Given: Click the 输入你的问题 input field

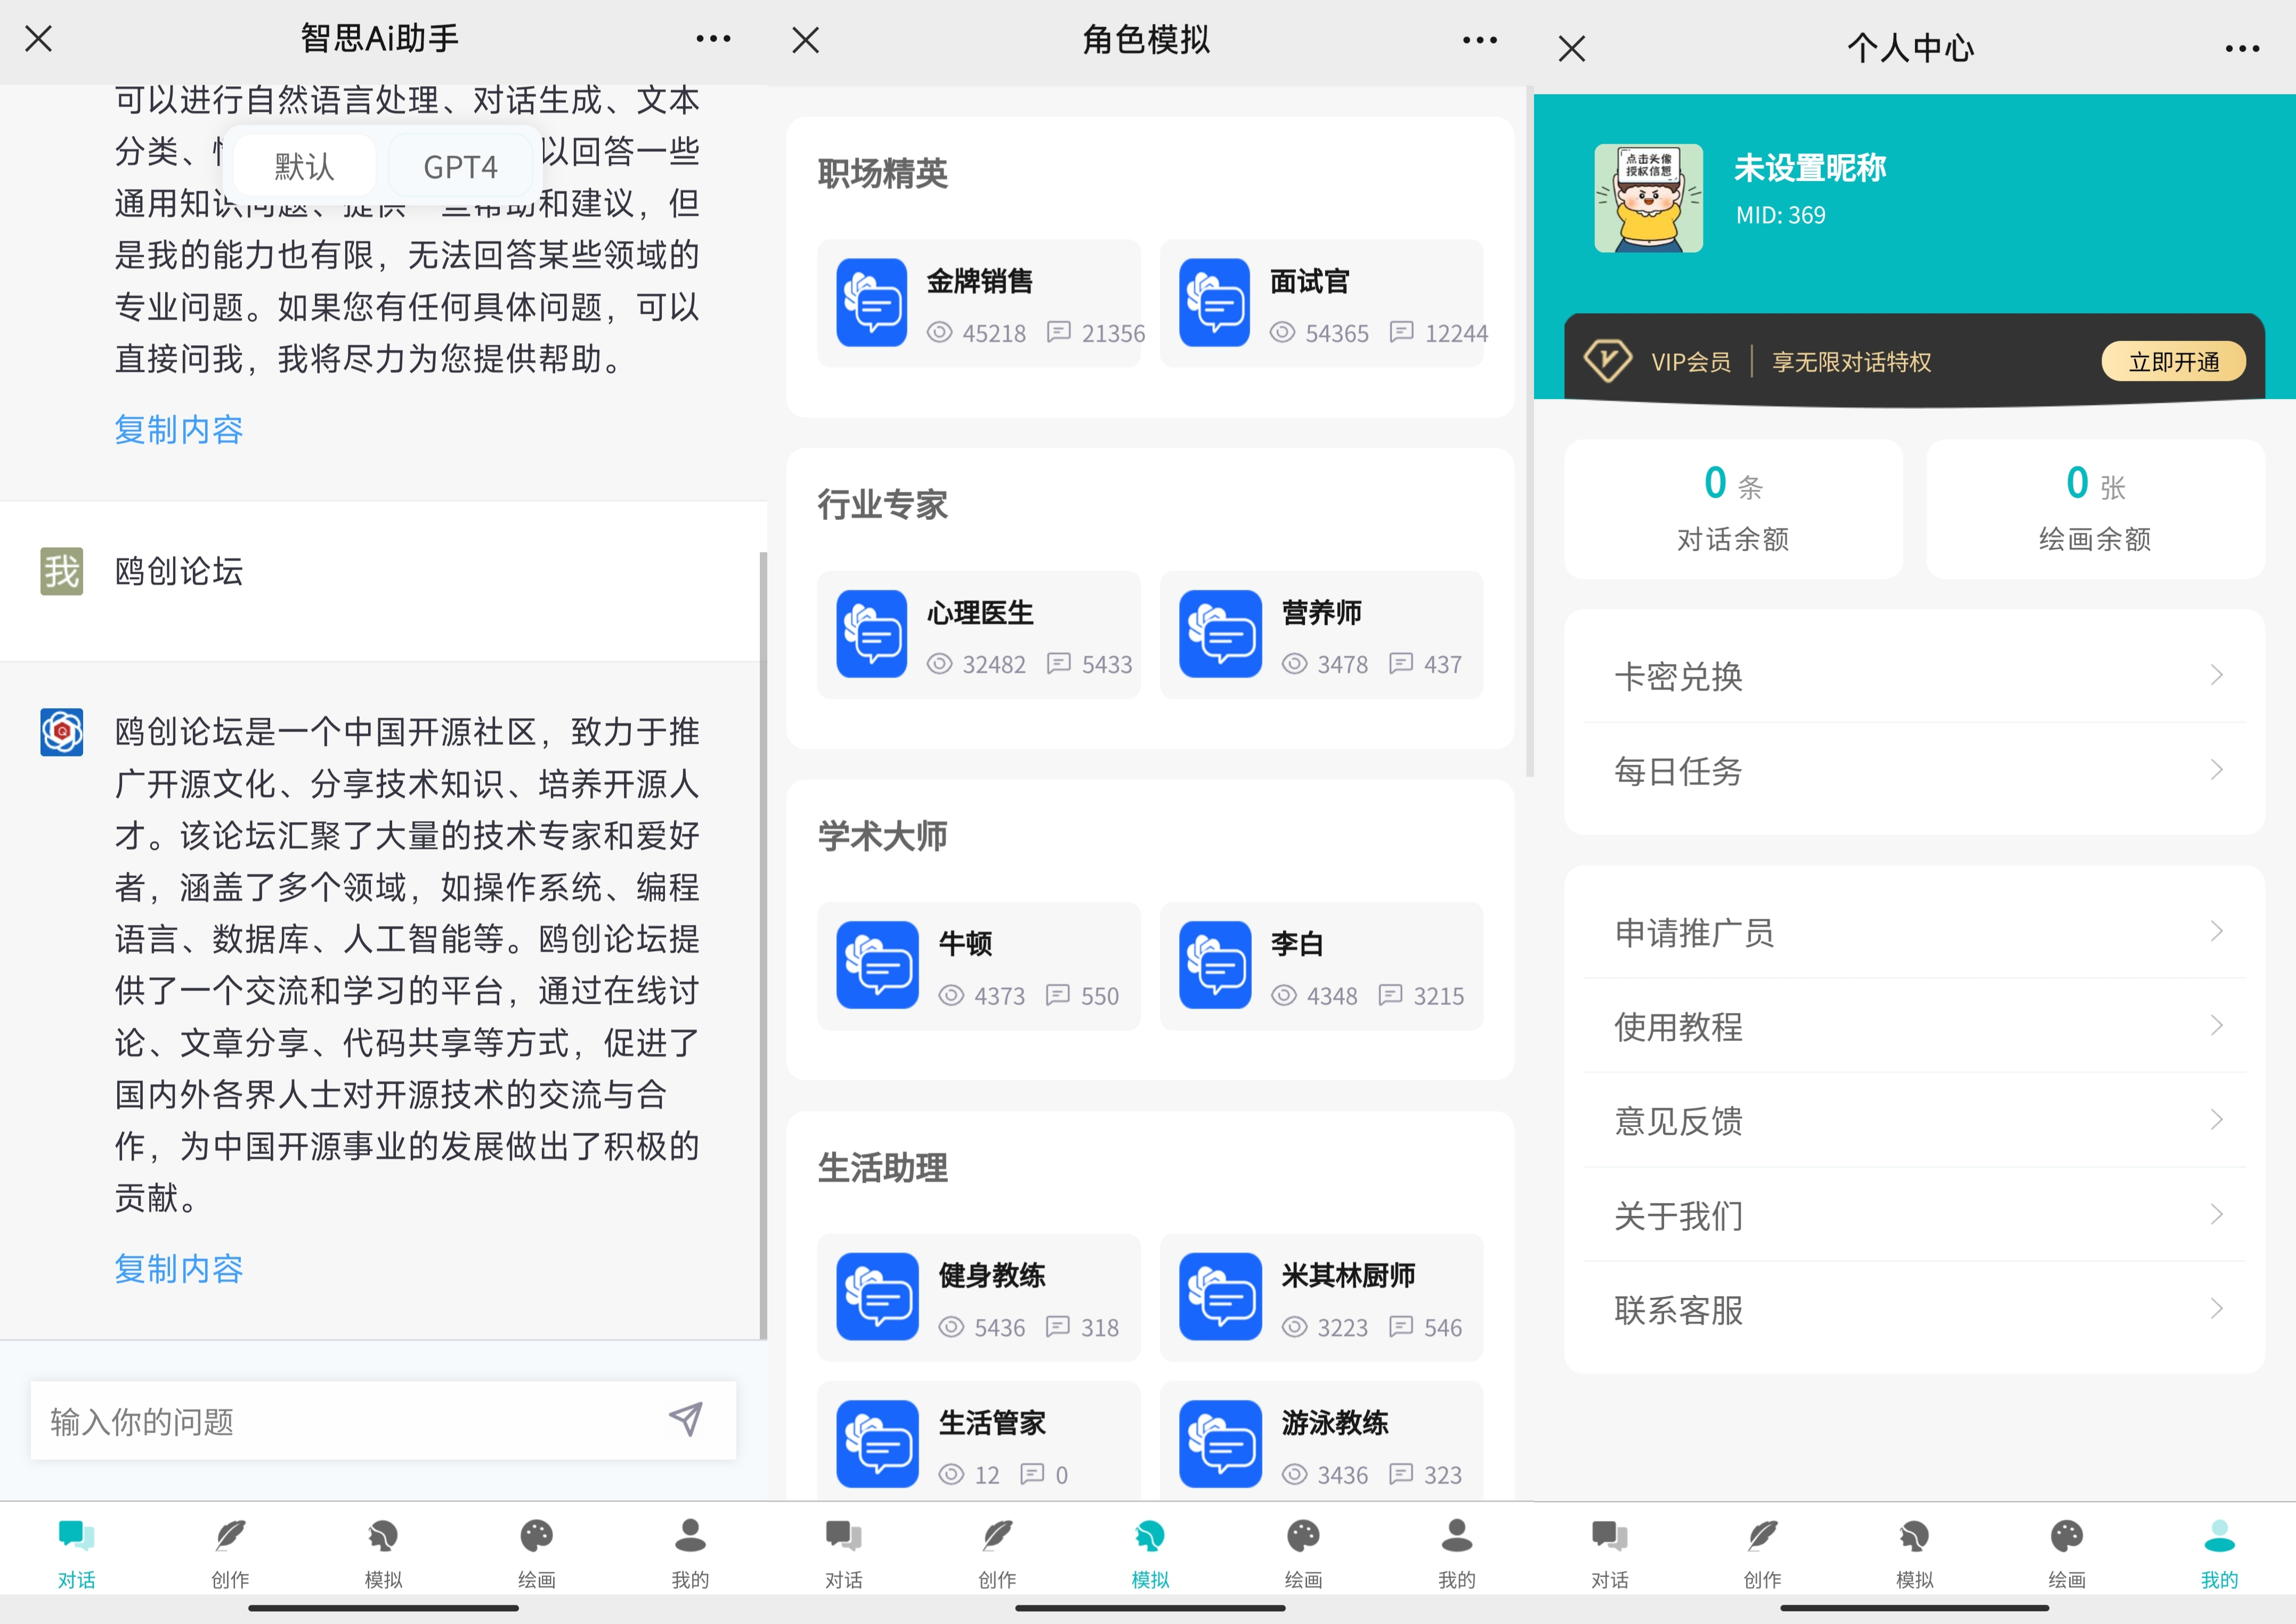Looking at the screenshot, I should coord(383,1420).
